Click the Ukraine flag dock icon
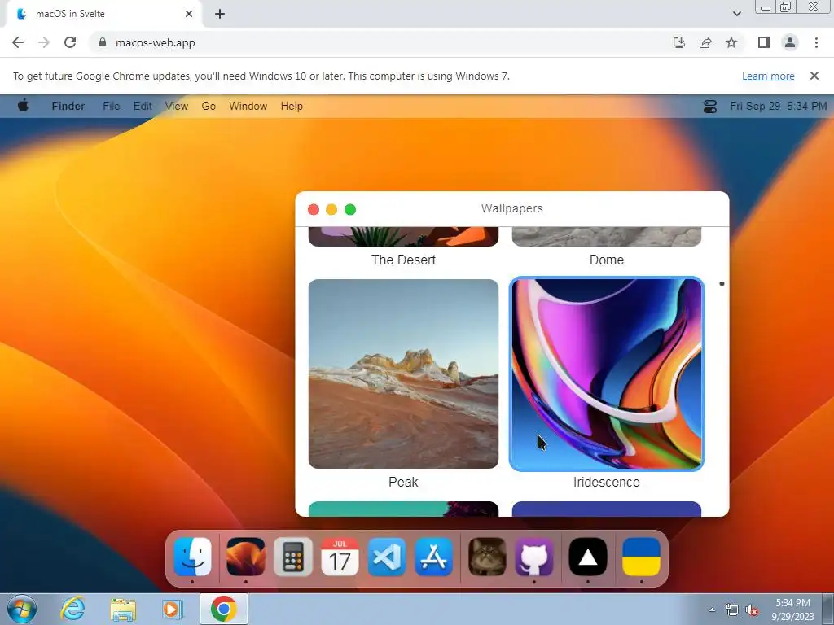 [x=642, y=557]
